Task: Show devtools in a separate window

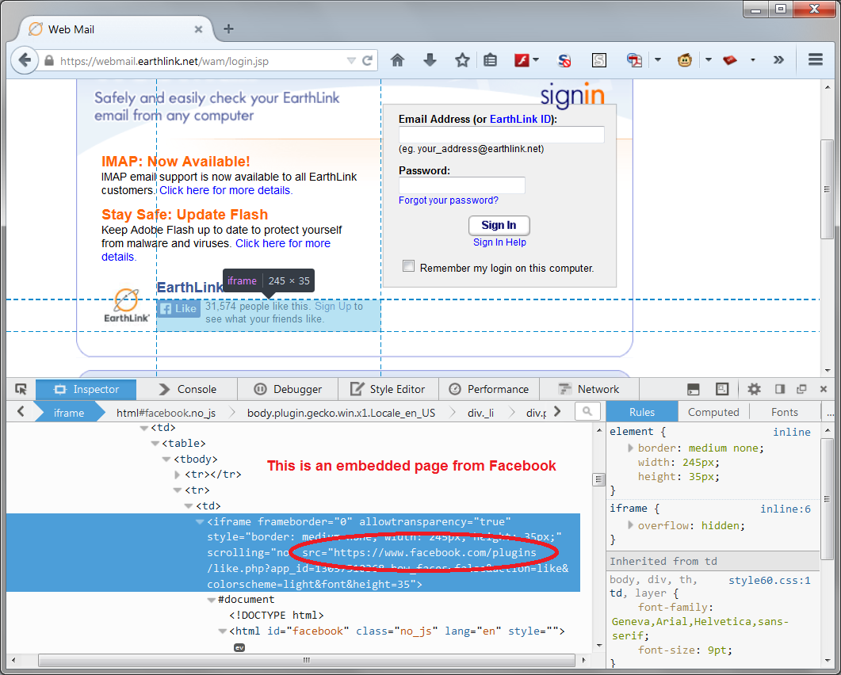Action: coord(802,389)
